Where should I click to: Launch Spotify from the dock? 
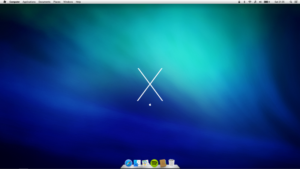tap(154, 163)
